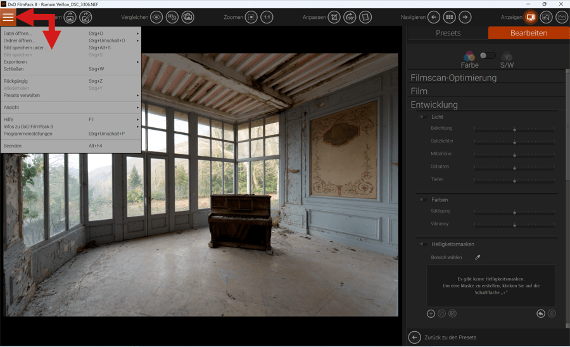Set zoom to 1:1
The width and height of the screenshot is (570, 347).
point(267,17)
